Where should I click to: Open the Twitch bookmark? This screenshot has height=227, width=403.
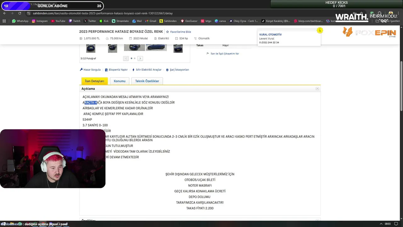(74, 21)
